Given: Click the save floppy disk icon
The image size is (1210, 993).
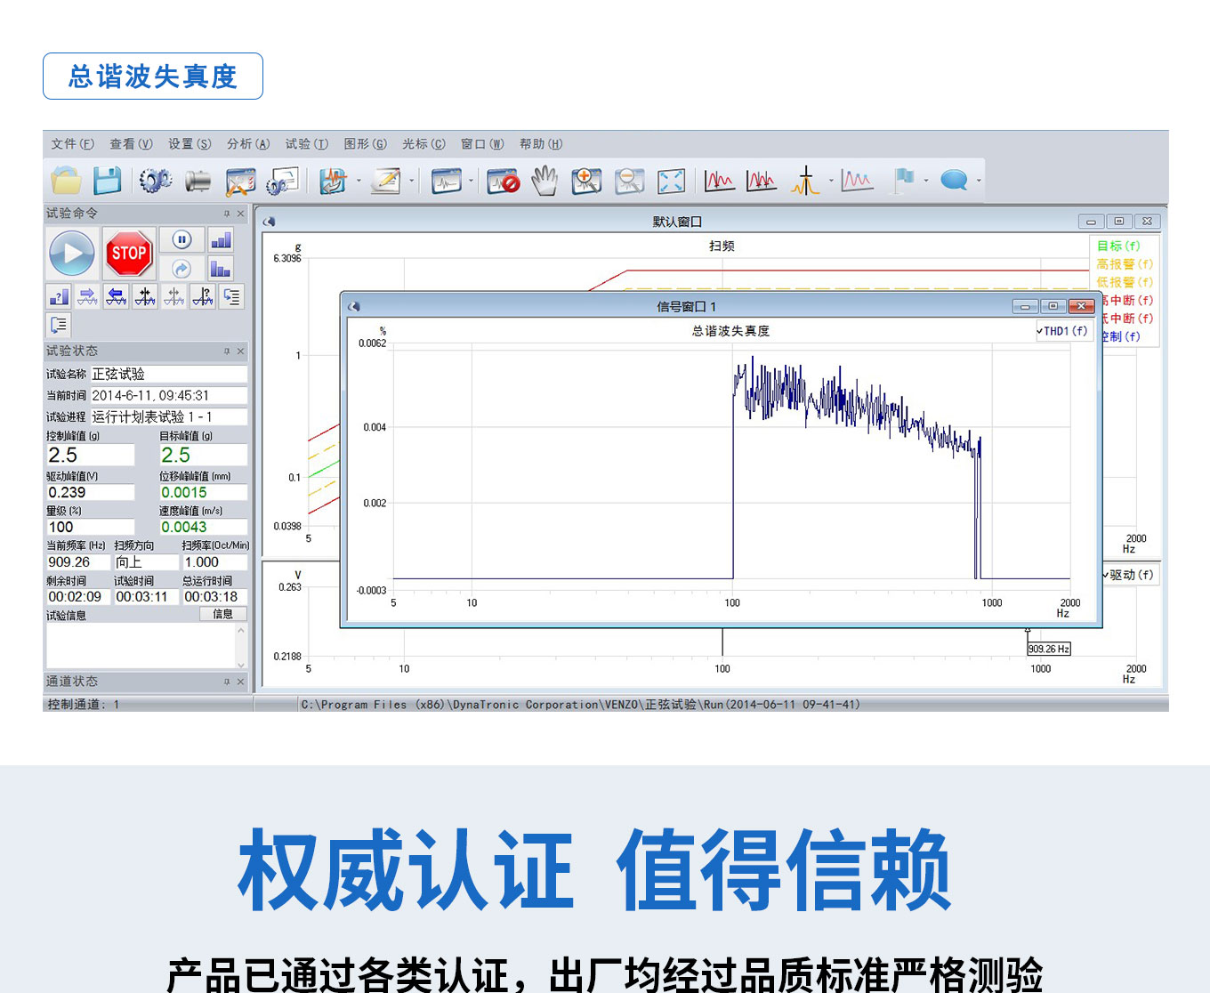Looking at the screenshot, I should pyautogui.click(x=108, y=181).
